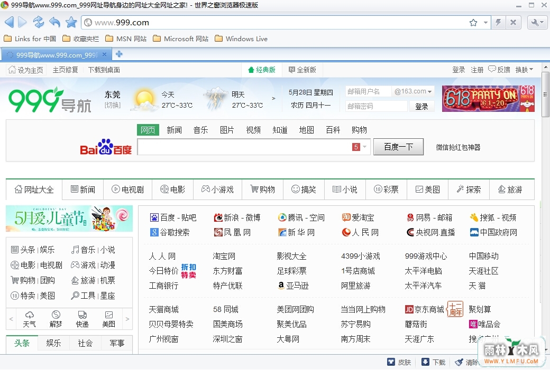Screen dimensions: 550x370
Task: Click the 京东商城 link
Action: point(425,309)
